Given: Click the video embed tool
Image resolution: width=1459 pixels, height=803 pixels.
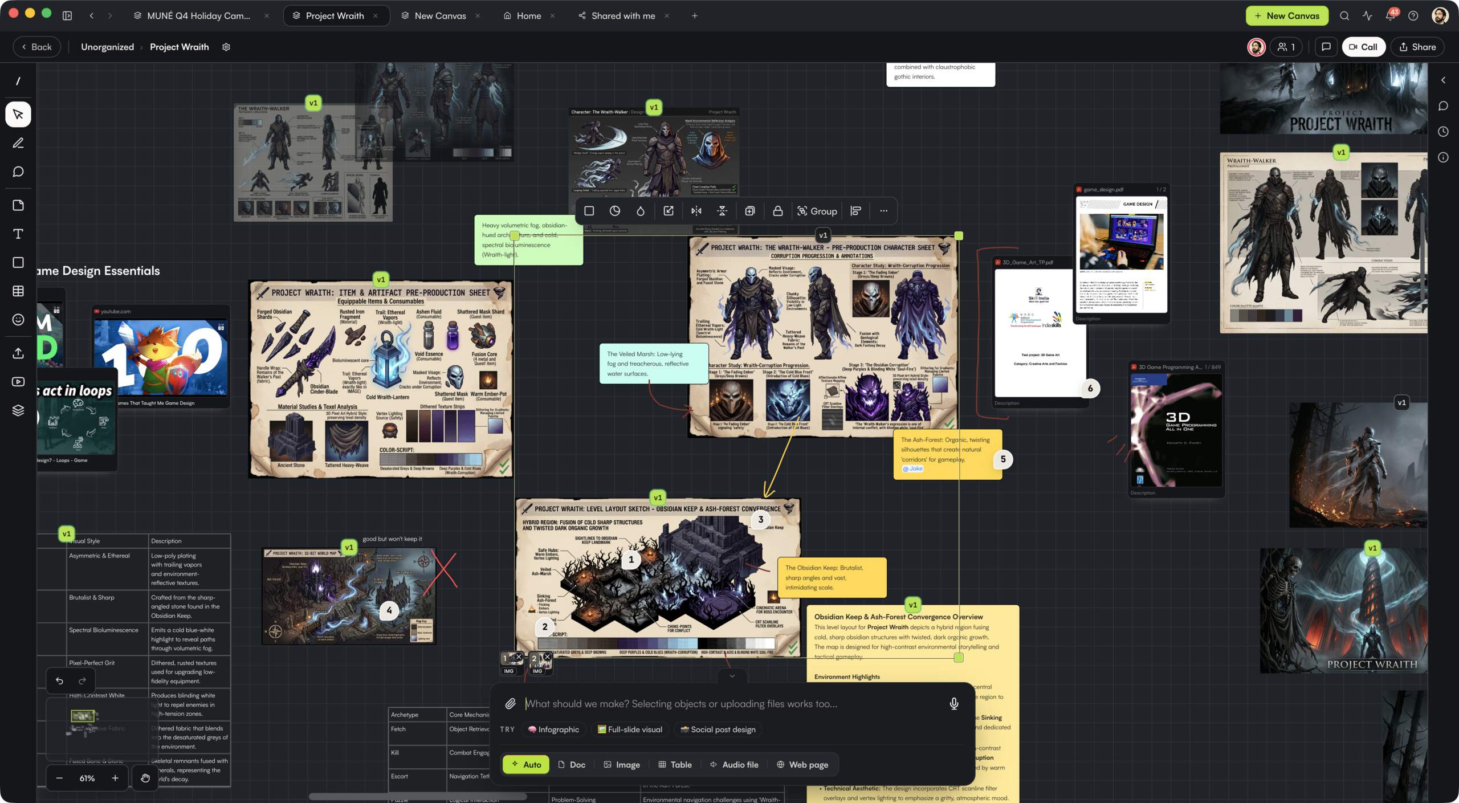Looking at the screenshot, I should pyautogui.click(x=18, y=382).
